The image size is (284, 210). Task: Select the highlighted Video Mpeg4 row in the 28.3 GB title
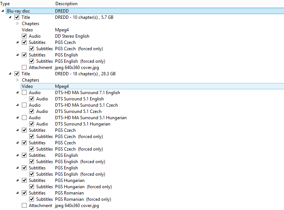[152, 86]
